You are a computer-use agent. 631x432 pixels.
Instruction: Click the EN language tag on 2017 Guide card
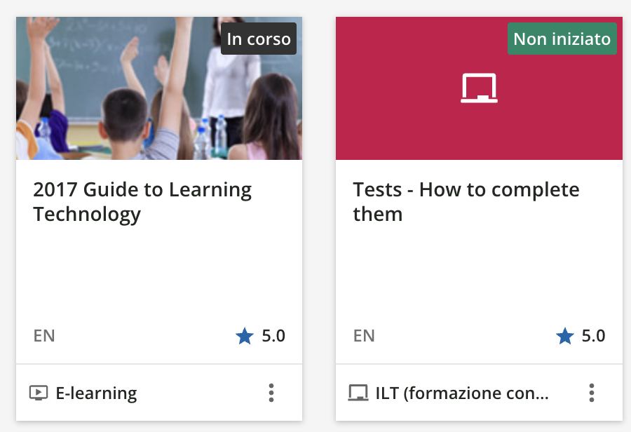(x=44, y=336)
